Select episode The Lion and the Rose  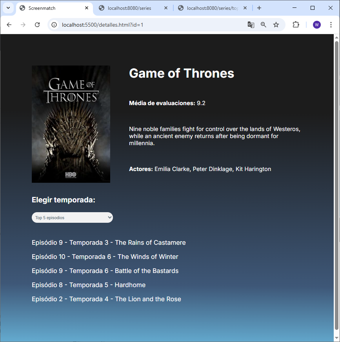[x=106, y=299]
